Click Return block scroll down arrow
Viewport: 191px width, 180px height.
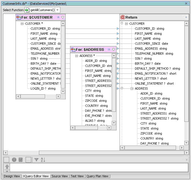click(186, 143)
